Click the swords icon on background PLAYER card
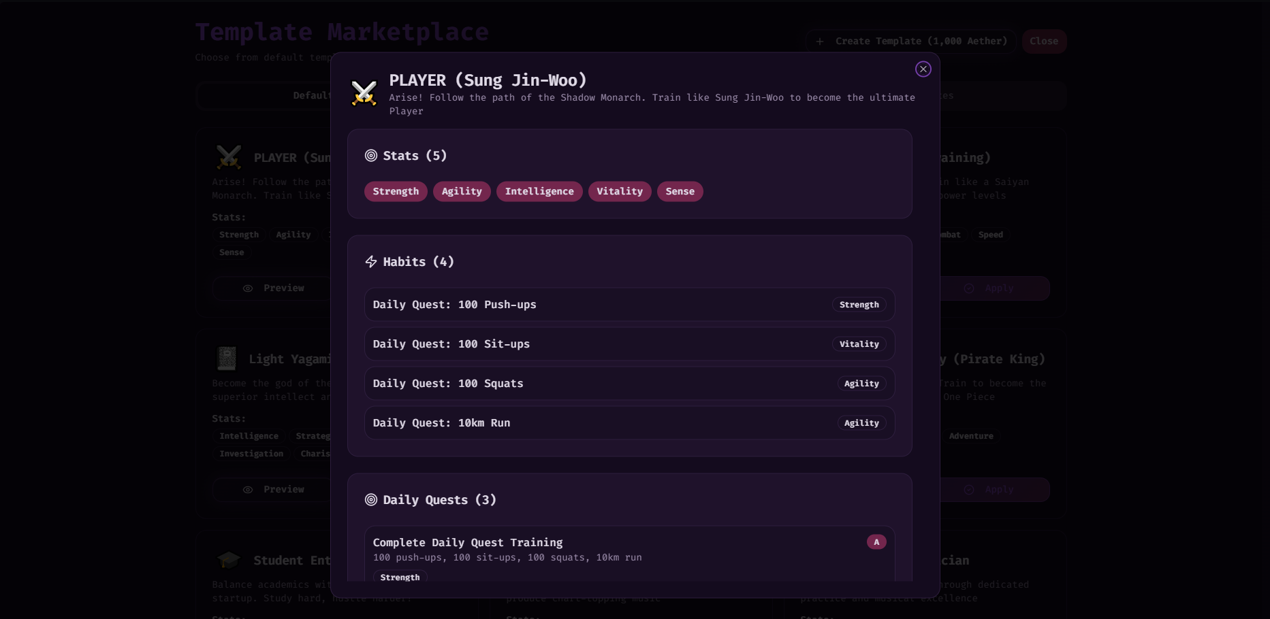The width and height of the screenshot is (1270, 619). pos(229,157)
